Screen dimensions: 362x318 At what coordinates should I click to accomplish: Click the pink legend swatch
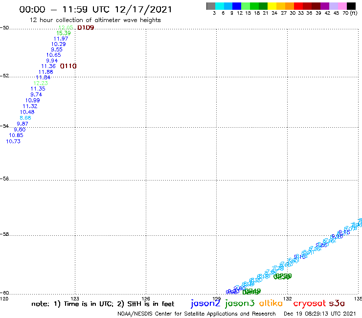click(x=342, y=6)
